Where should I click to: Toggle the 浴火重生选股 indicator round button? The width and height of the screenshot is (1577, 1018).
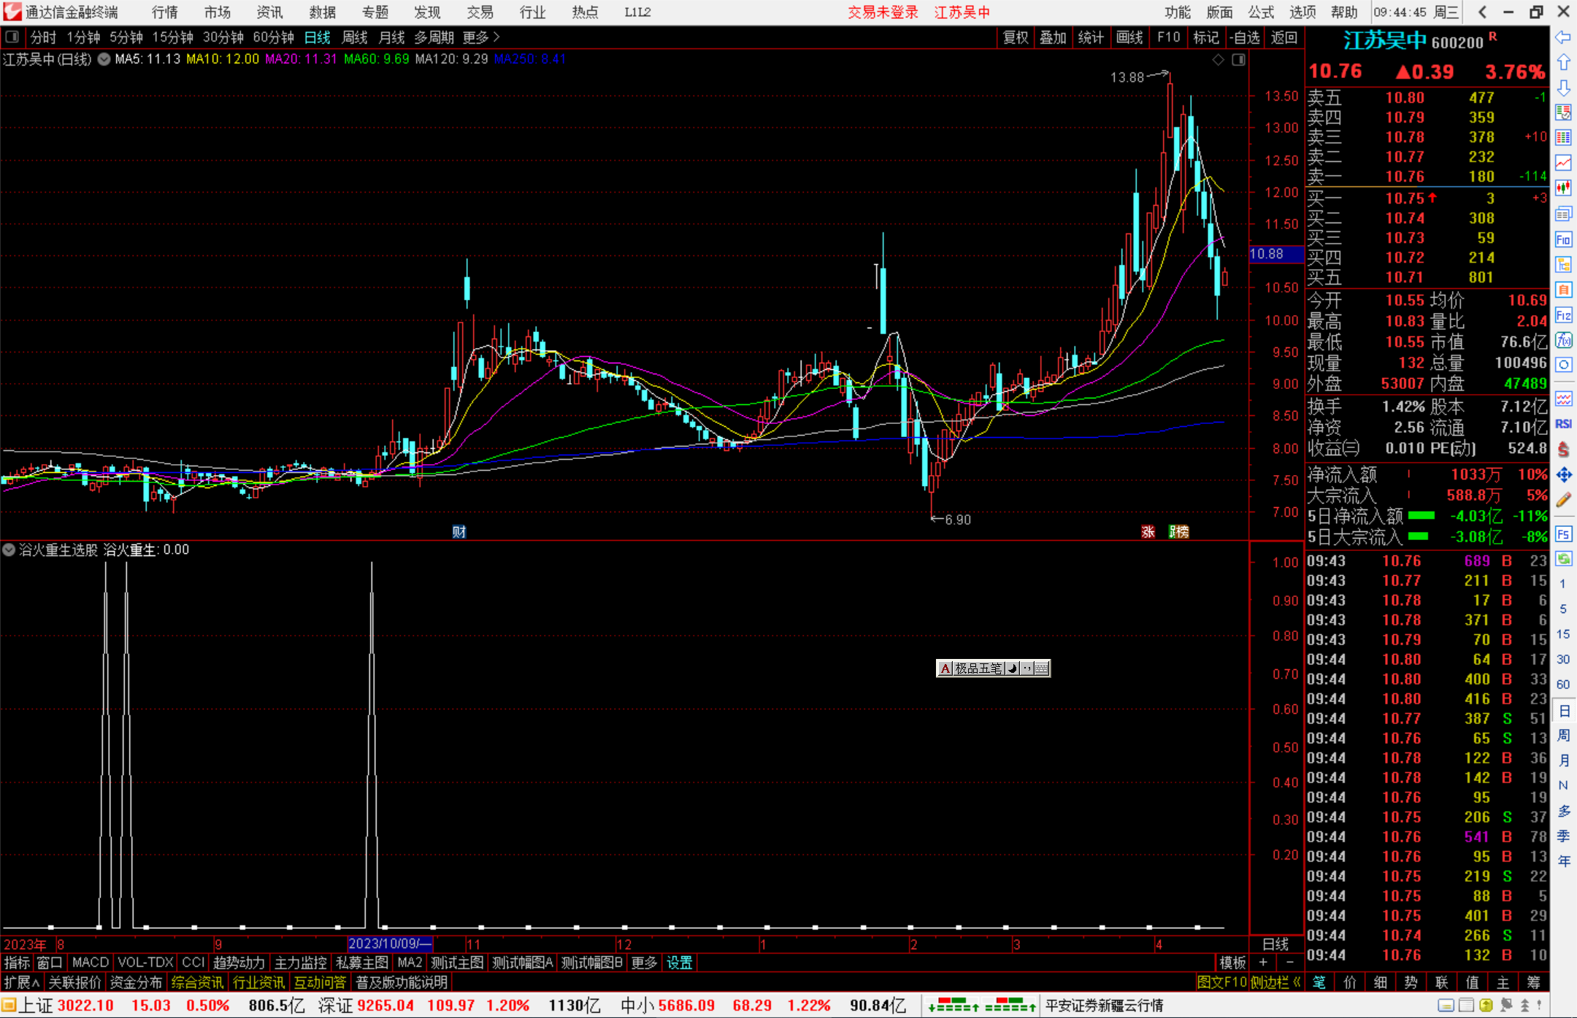[9, 550]
